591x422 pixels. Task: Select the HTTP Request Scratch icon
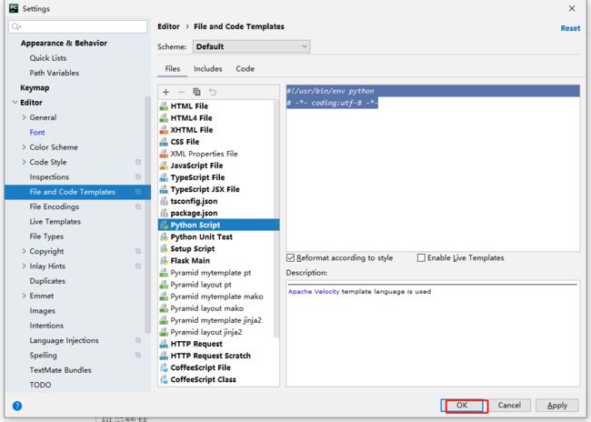coord(164,356)
